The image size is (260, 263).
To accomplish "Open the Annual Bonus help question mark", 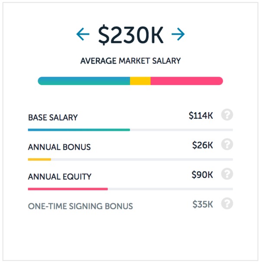I will (227, 144).
